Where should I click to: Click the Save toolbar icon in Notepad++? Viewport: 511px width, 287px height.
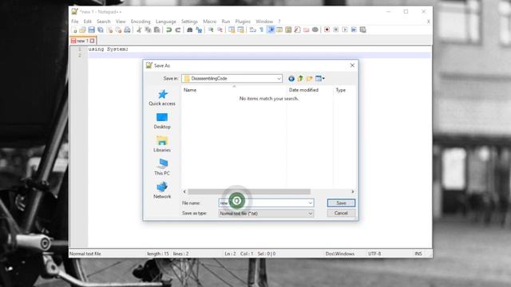[92, 30]
